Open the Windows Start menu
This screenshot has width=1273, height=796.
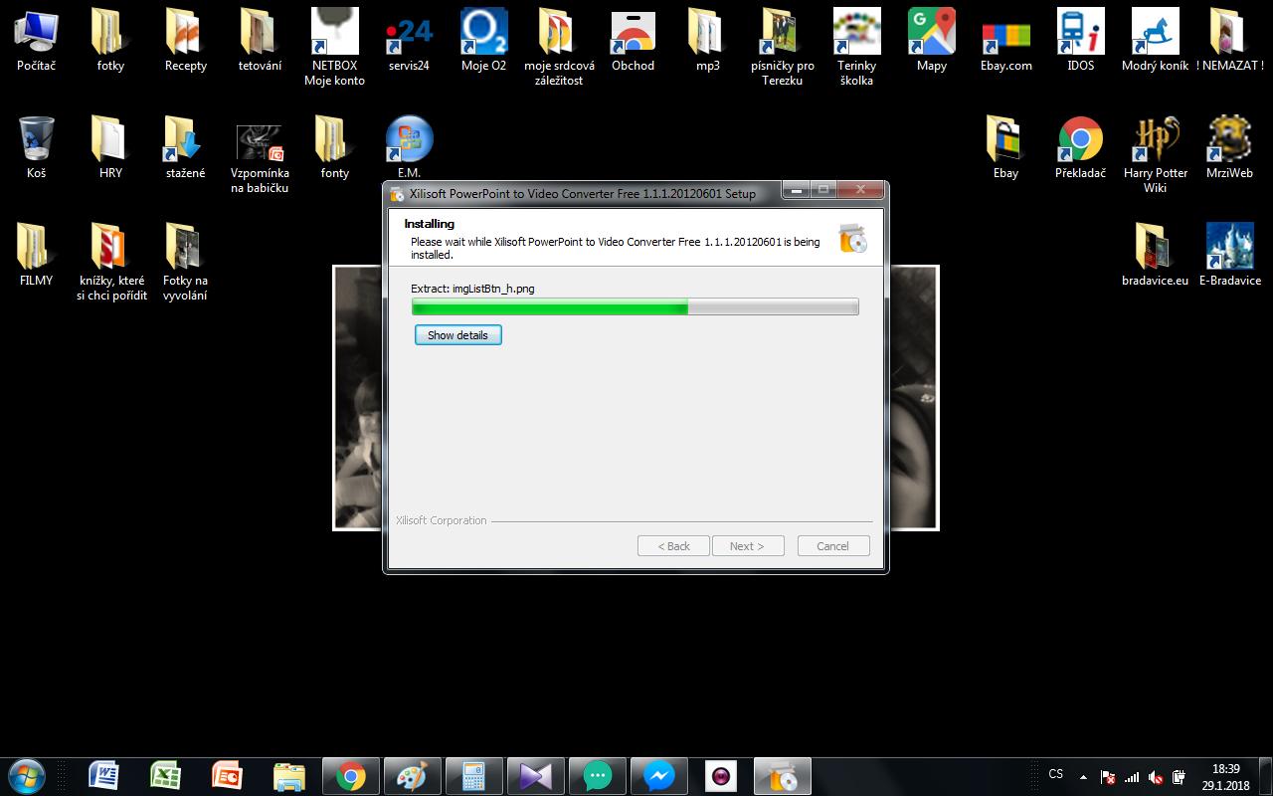[27, 775]
